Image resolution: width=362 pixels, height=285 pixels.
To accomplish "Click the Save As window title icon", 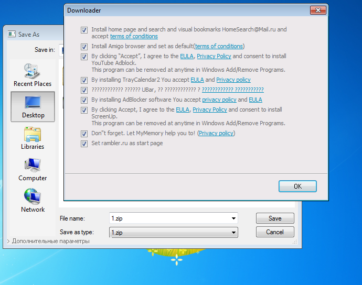I will coord(12,34).
